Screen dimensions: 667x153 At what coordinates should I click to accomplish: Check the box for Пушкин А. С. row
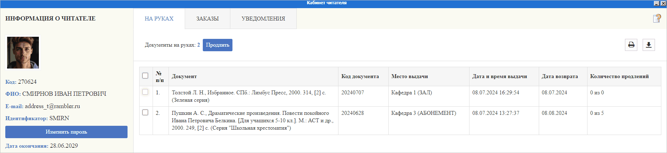click(145, 112)
